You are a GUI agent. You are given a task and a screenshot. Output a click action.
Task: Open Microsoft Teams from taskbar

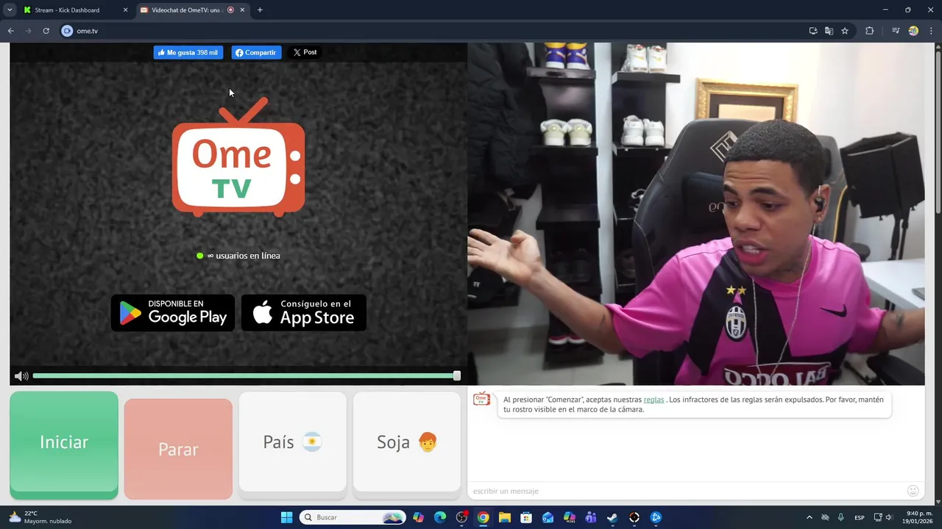pyautogui.click(x=591, y=517)
